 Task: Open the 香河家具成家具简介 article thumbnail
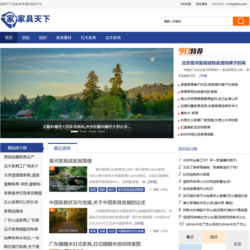pos(68,179)
